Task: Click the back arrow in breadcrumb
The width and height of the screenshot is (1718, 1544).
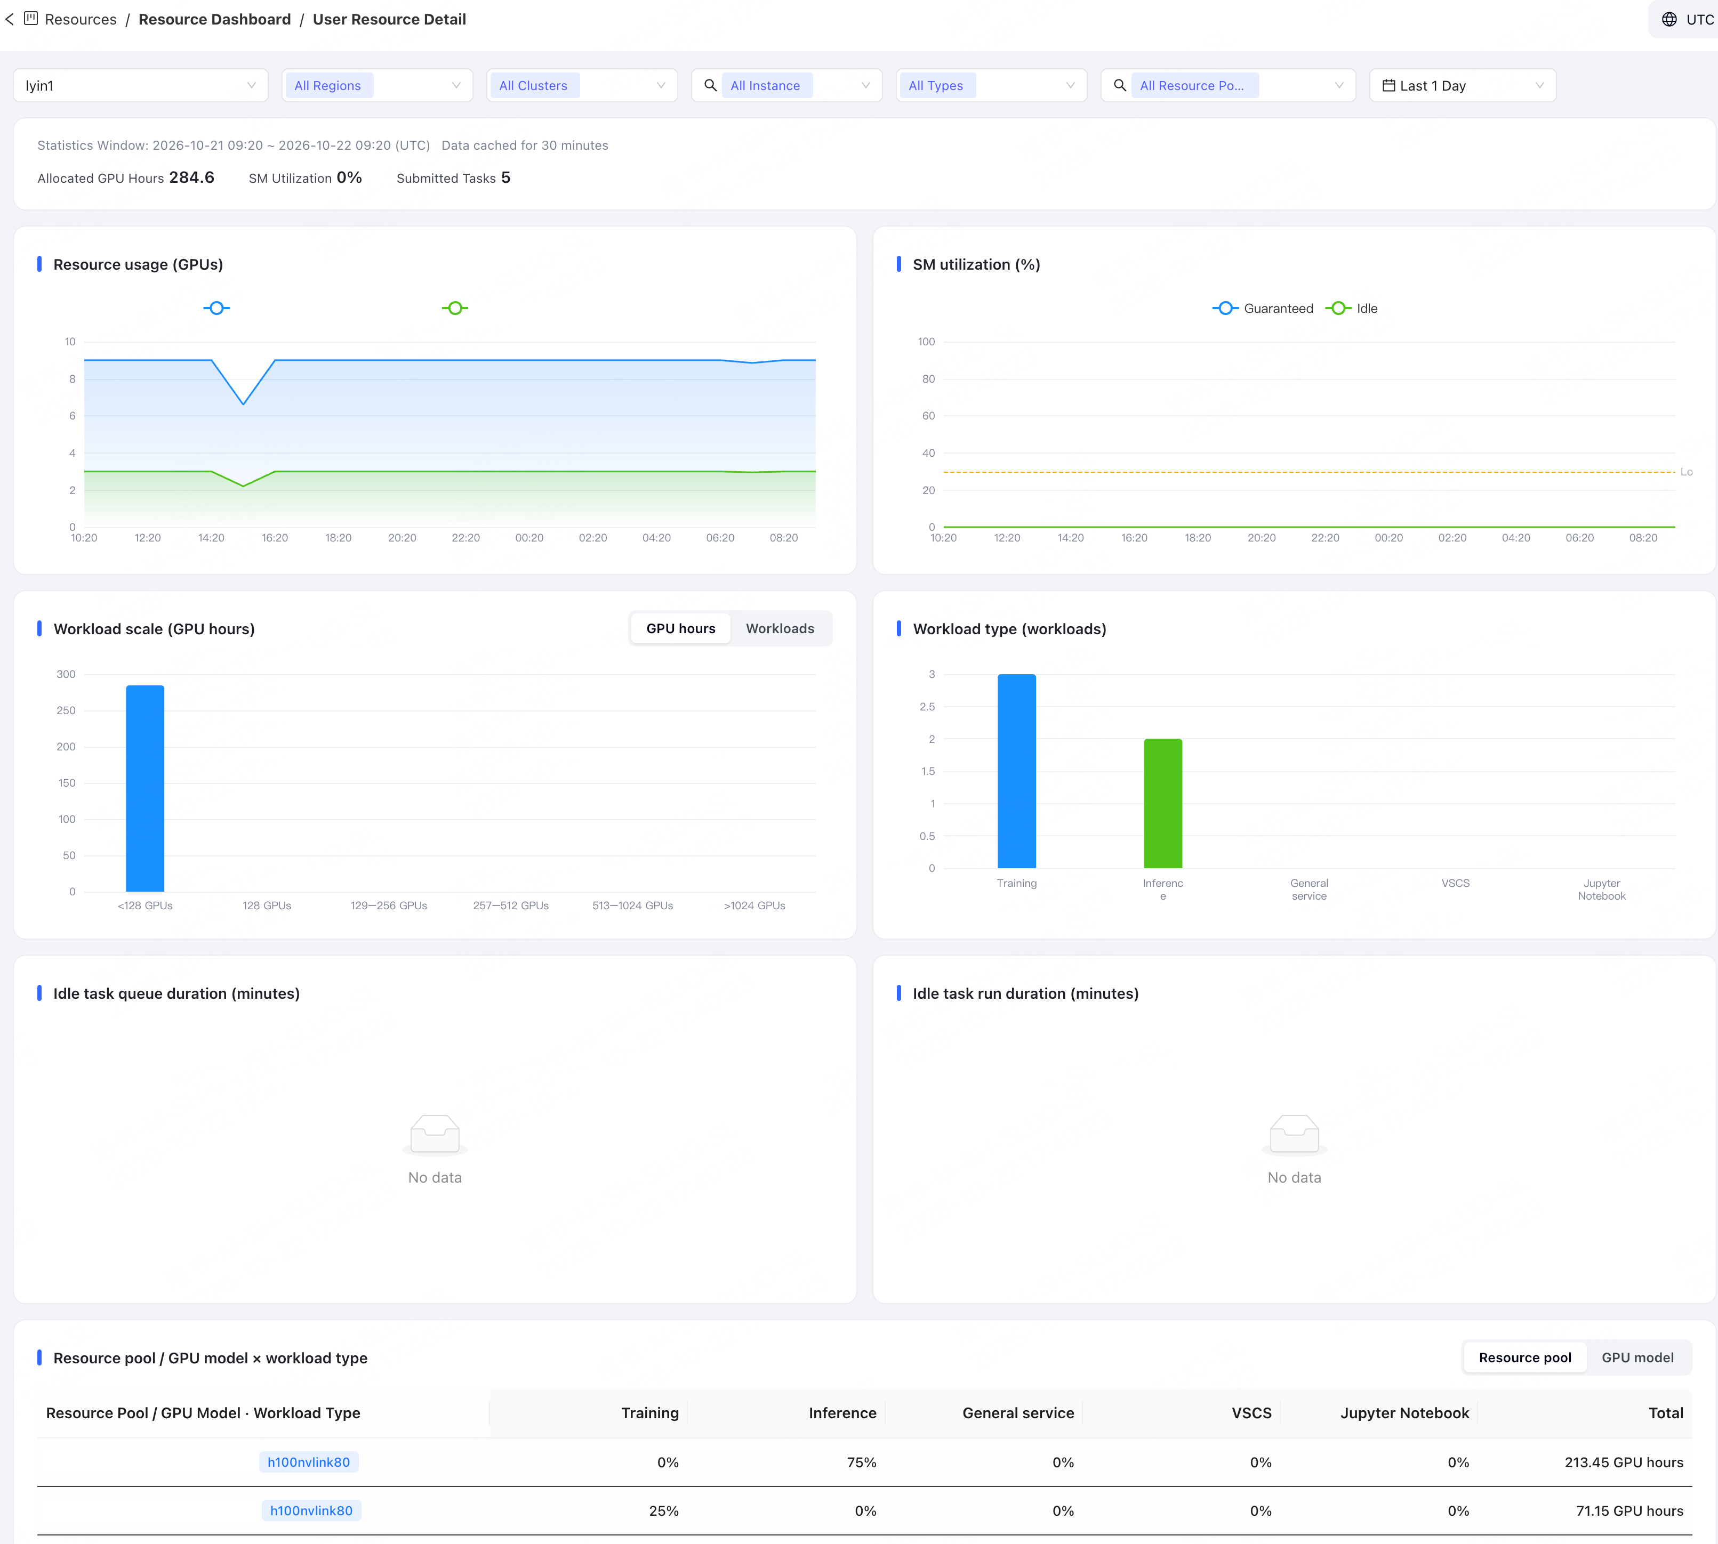Action: click(10, 19)
